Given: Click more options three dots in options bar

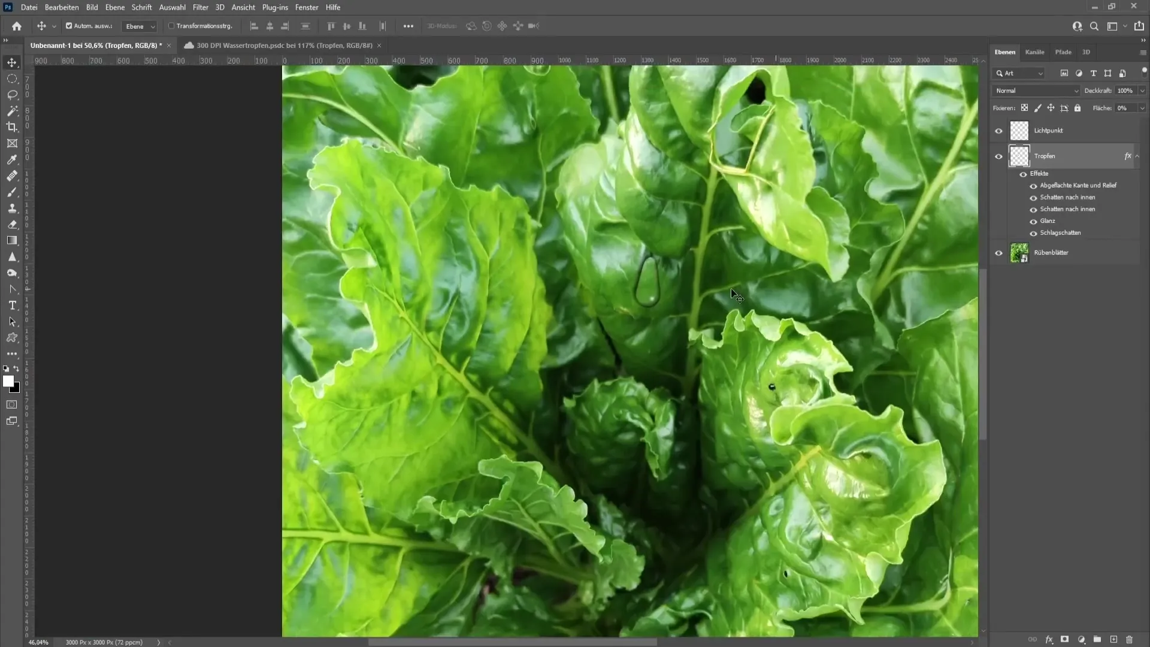Looking at the screenshot, I should [408, 26].
